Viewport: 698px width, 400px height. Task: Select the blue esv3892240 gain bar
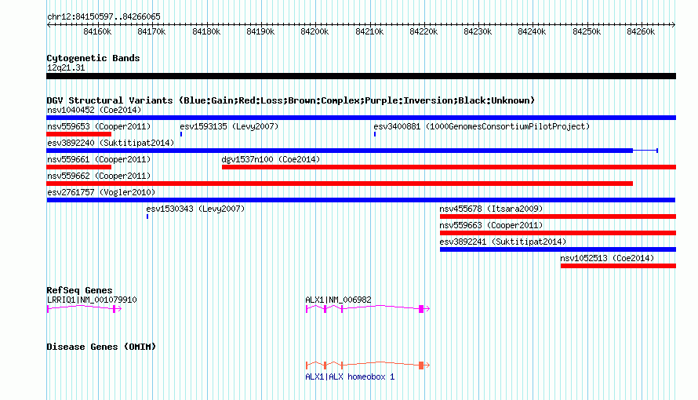[x=352, y=151]
